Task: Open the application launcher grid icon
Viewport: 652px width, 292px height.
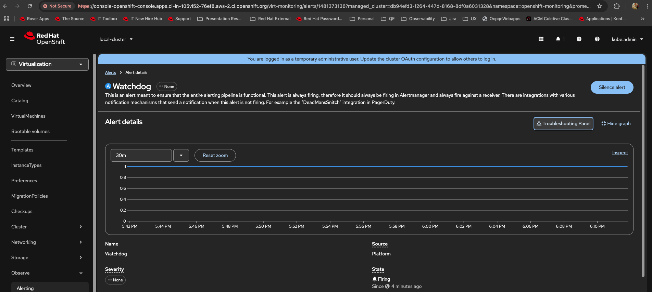Action: (541, 39)
